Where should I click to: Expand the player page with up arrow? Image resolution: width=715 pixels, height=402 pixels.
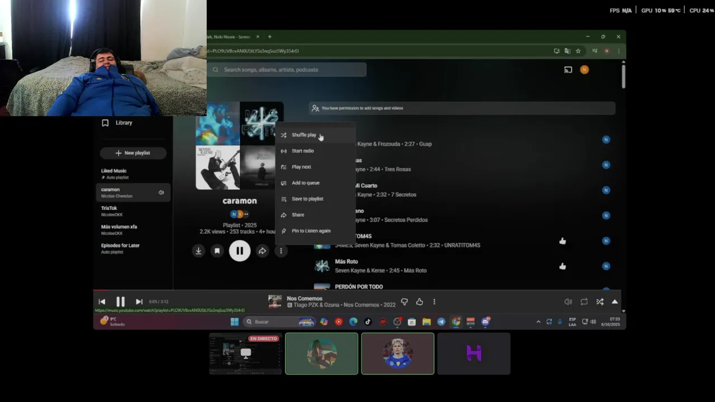coord(614,301)
